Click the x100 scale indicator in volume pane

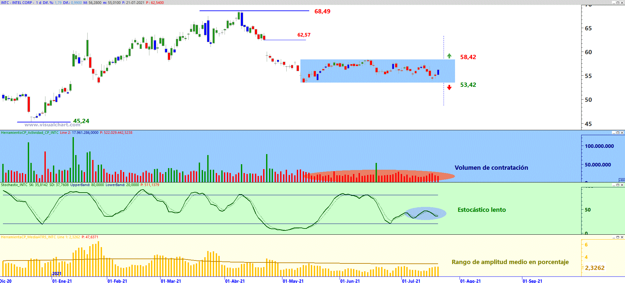coord(622,180)
